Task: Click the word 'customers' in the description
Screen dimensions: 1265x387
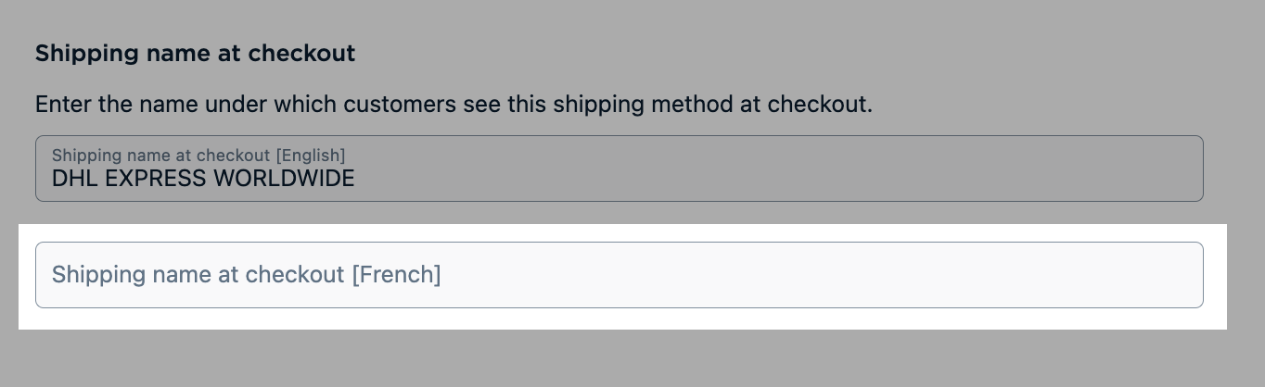Action: tap(400, 104)
